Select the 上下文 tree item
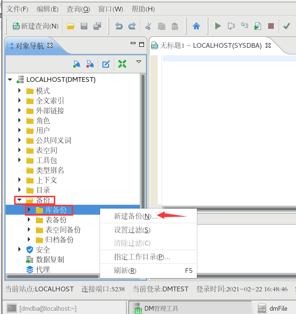This screenshot has height=314, width=296. [x=46, y=180]
